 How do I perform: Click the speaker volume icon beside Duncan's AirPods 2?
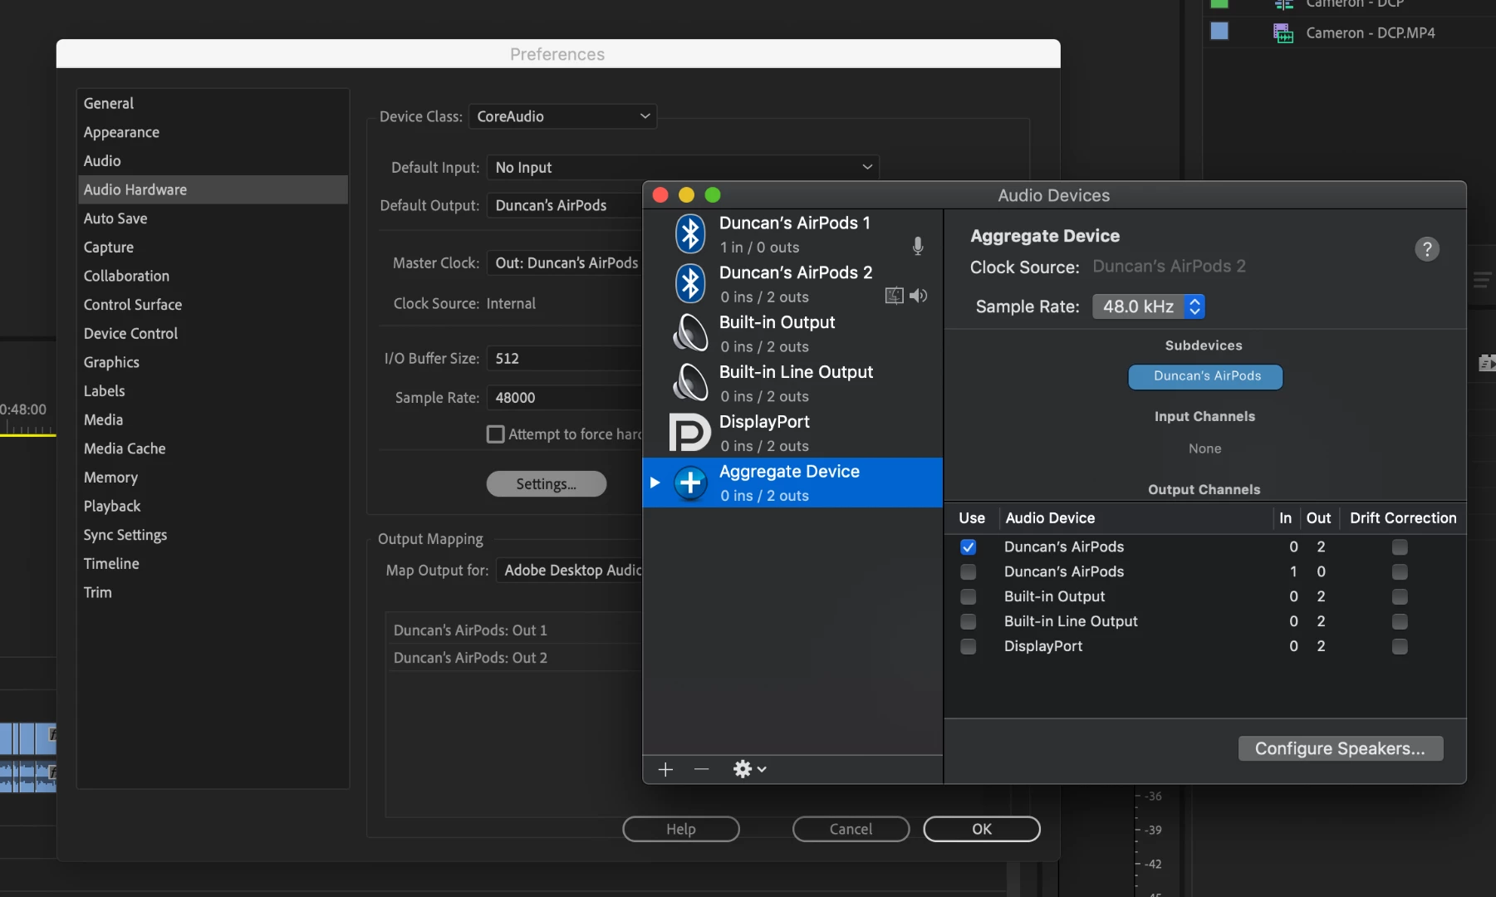(919, 296)
